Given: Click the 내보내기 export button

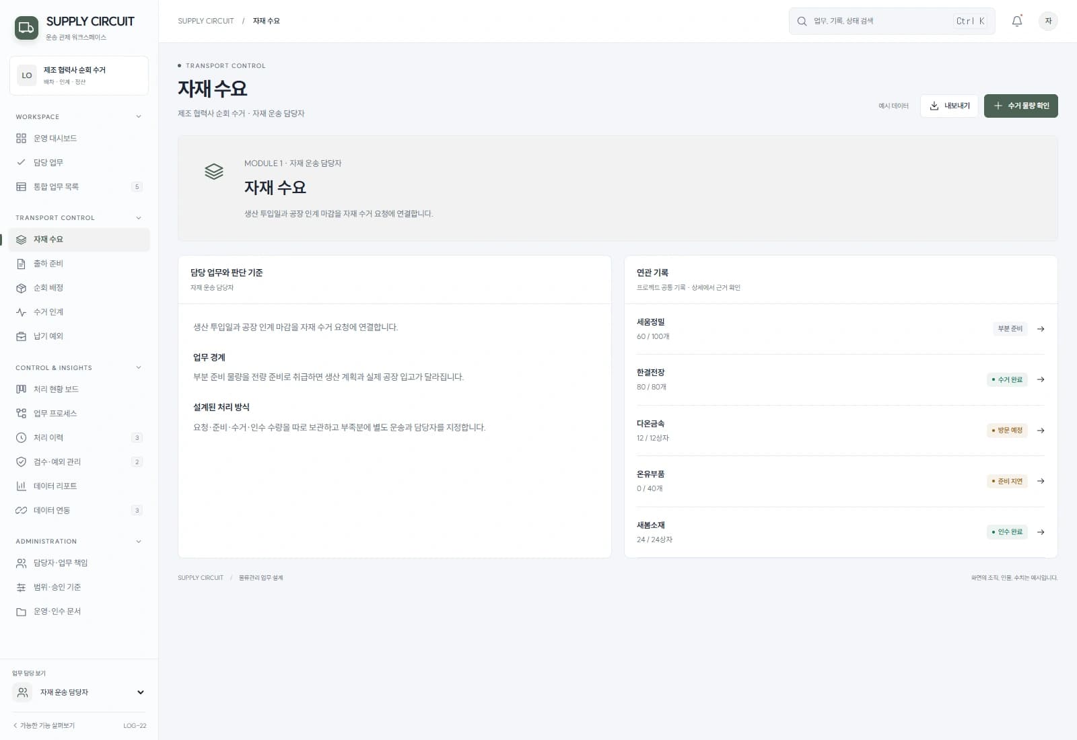Looking at the screenshot, I should pos(949,106).
